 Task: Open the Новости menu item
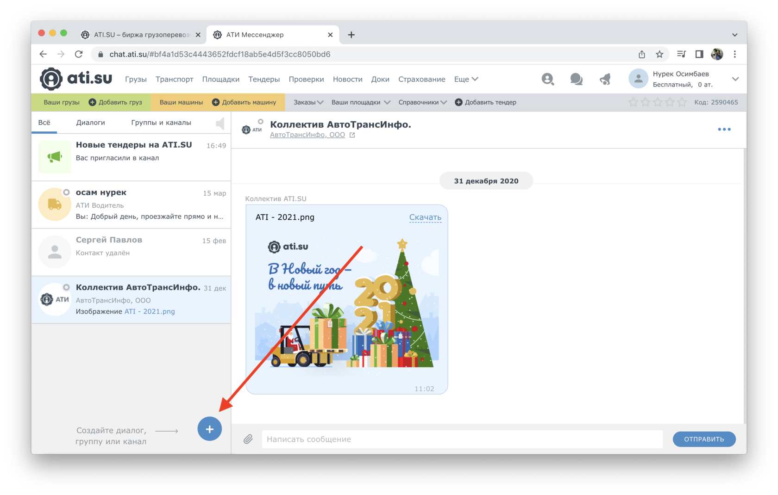[347, 79]
